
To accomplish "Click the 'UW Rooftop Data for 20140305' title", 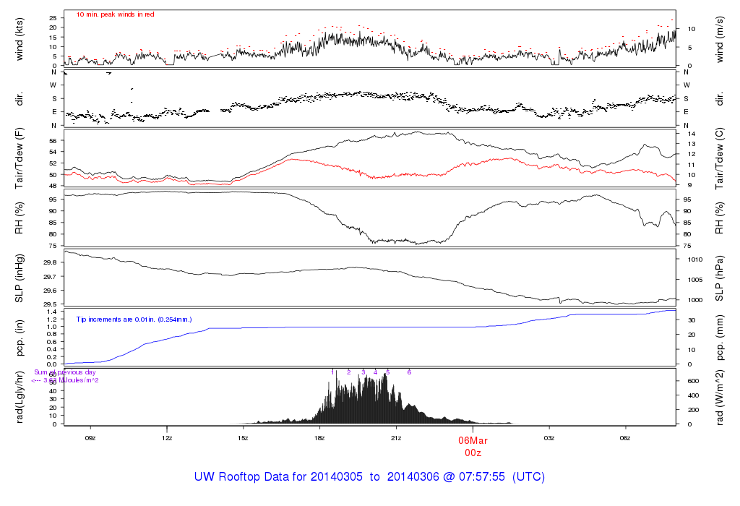I will pos(278,477).
